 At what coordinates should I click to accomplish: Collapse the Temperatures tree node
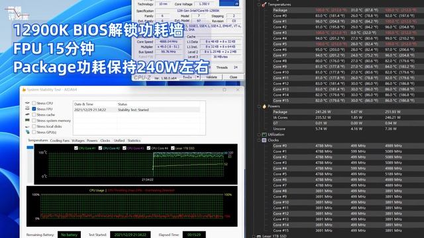[x=259, y=5]
